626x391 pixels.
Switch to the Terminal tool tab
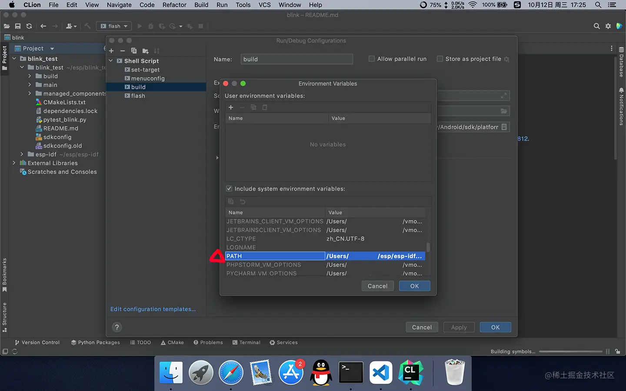(x=246, y=342)
